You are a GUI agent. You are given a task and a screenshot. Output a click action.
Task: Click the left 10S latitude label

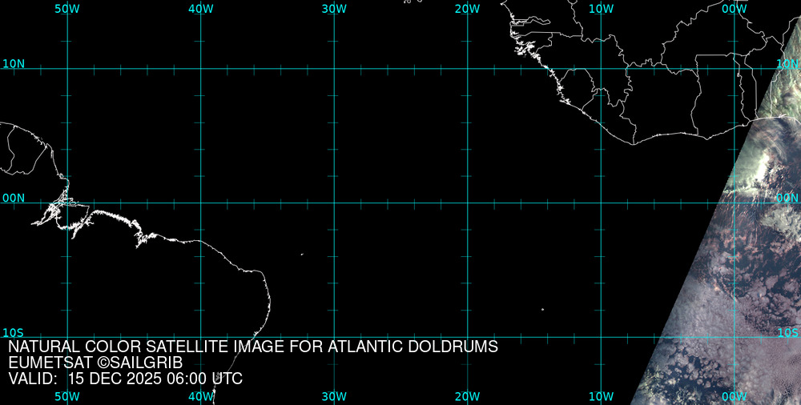(13, 332)
